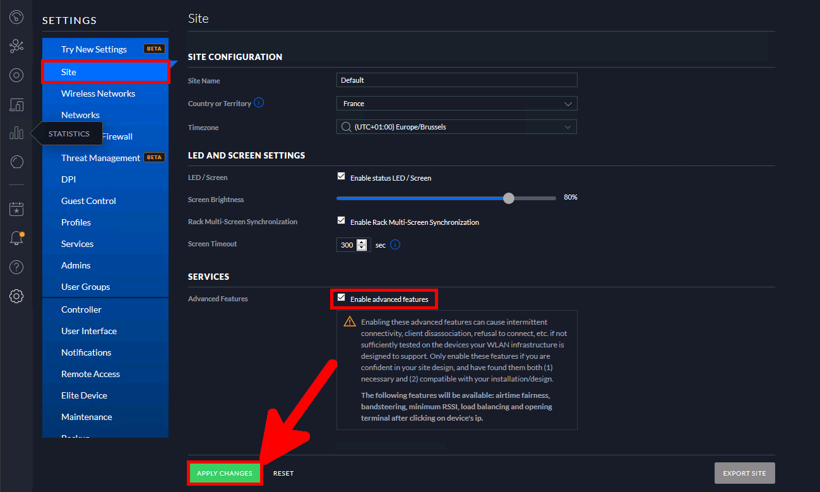This screenshot has width=820, height=492.
Task: Uncheck Enable advanced features
Action: coord(342,297)
